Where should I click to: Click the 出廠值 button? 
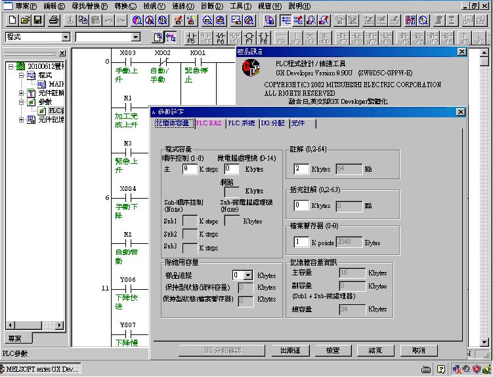(x=289, y=351)
